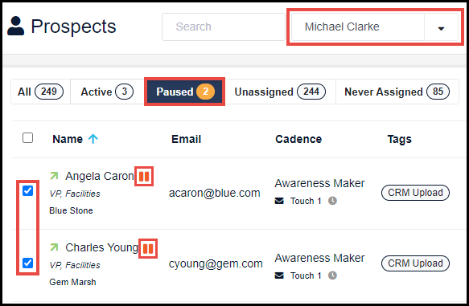Click the pause icon next to Angela Caron
The image size is (469, 306).
point(144,177)
